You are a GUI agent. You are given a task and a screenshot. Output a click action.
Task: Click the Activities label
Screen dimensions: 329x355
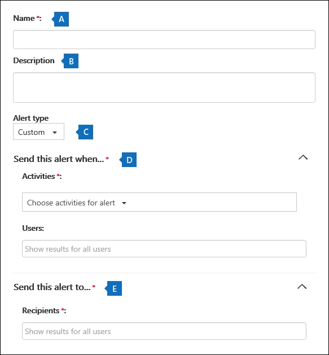click(x=38, y=176)
